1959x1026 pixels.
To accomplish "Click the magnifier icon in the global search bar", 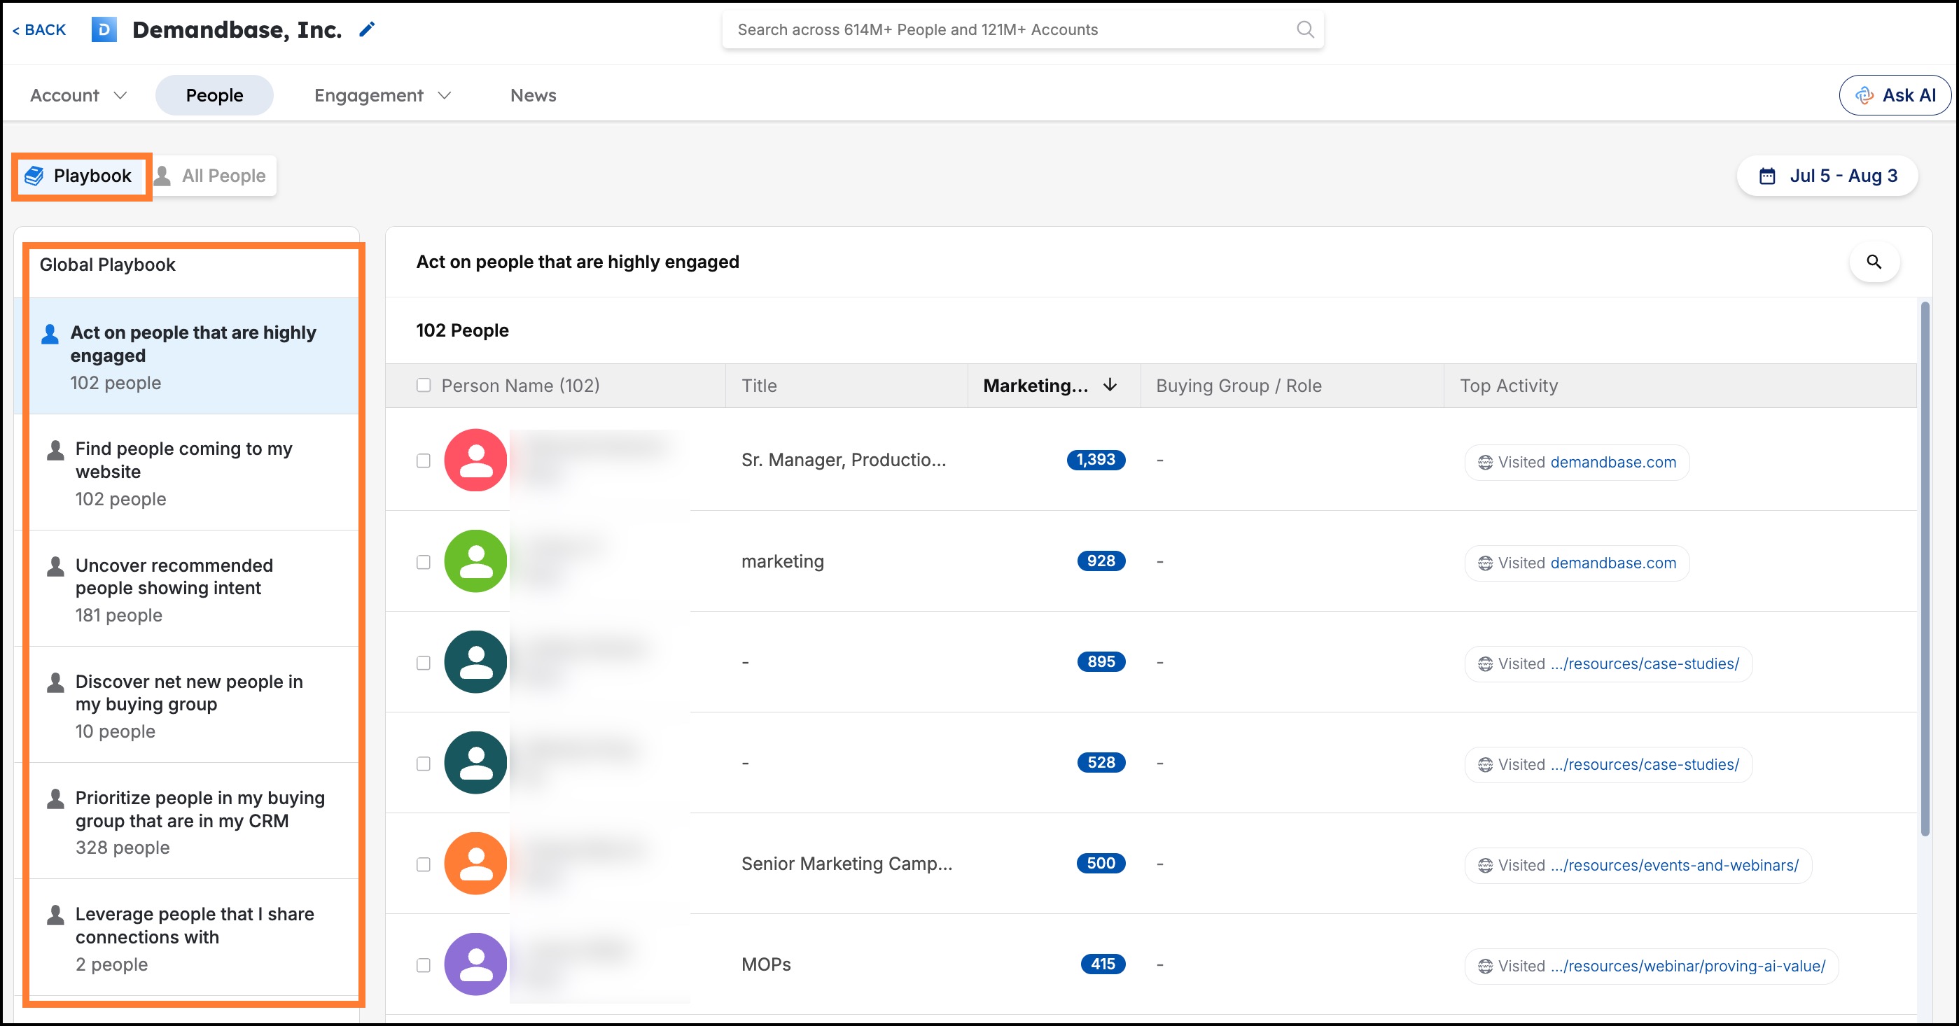I will point(1305,29).
